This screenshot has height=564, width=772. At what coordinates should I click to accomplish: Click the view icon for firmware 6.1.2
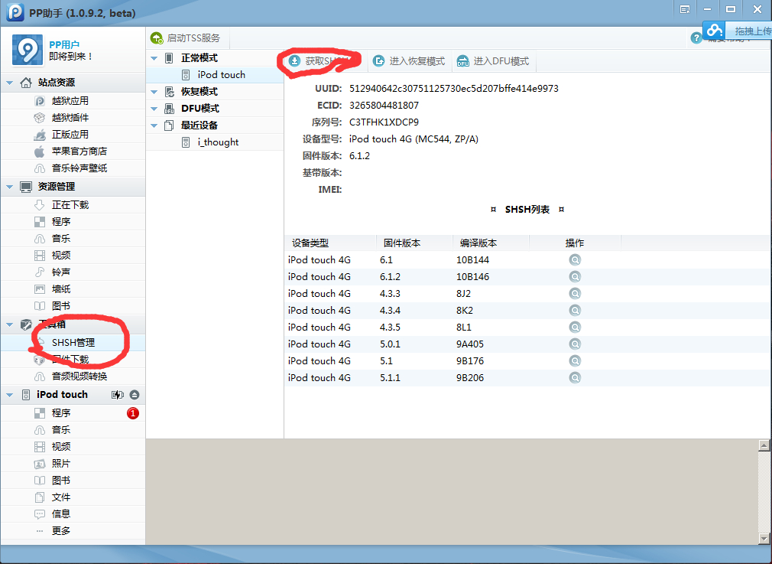point(575,276)
